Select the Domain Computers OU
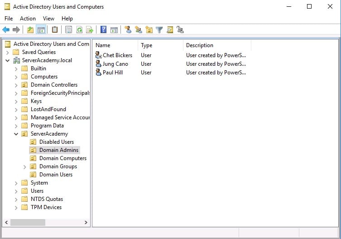 (x=63, y=158)
